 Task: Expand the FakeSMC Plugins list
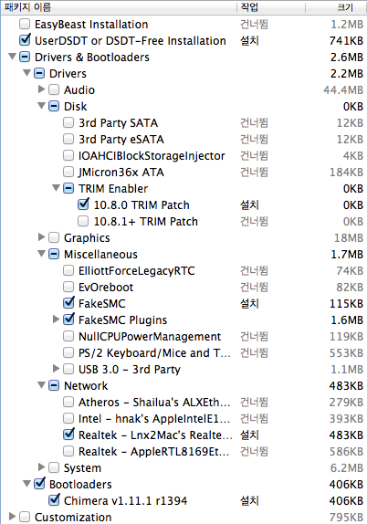(x=57, y=320)
